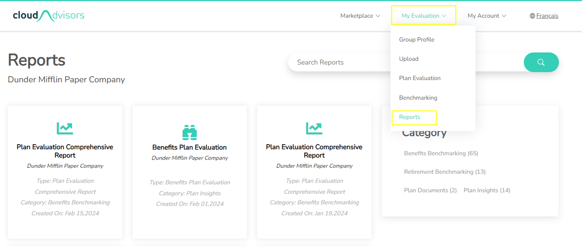The width and height of the screenshot is (582, 246).
Task: Click the CloudAdvisors logo
Action: 49,16
